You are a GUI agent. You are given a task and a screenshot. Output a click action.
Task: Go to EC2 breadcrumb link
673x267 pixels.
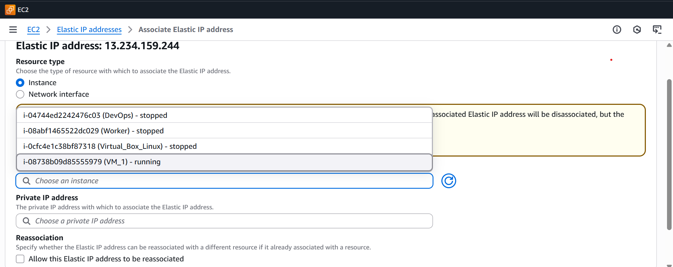click(x=33, y=30)
